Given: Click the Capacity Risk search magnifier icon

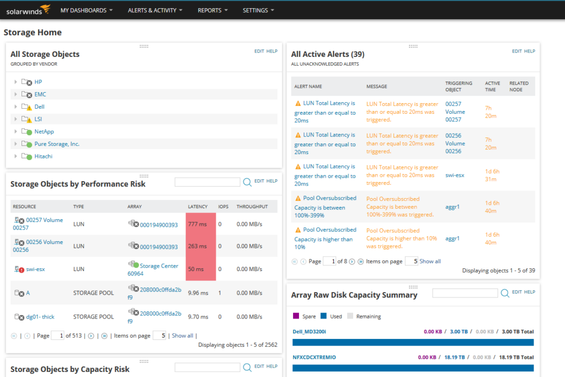Looking at the screenshot, I should [247, 367].
